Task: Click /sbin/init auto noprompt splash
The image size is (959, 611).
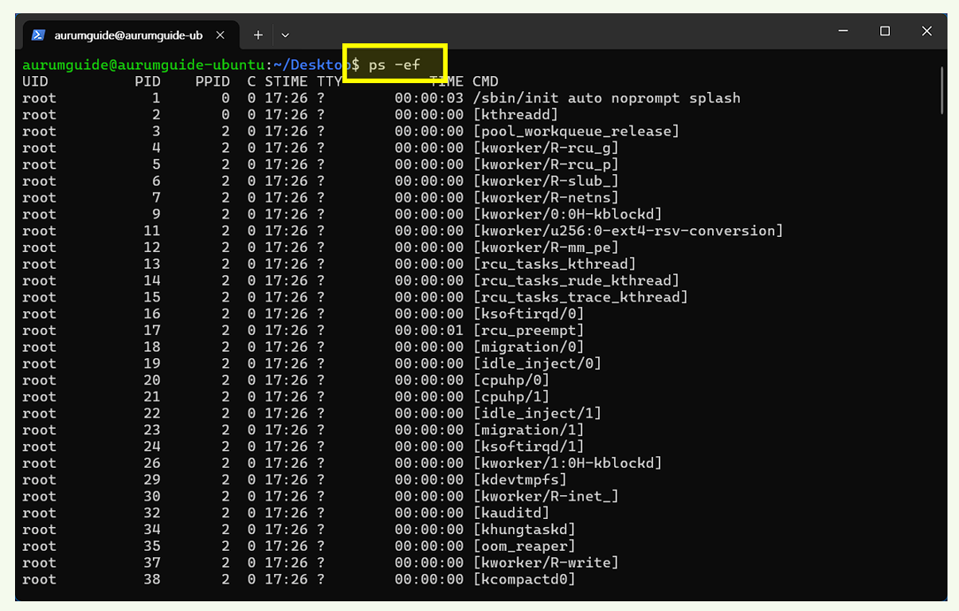Action: (x=607, y=98)
